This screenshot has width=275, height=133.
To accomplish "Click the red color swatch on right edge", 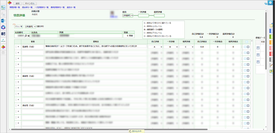I will click(271, 54).
